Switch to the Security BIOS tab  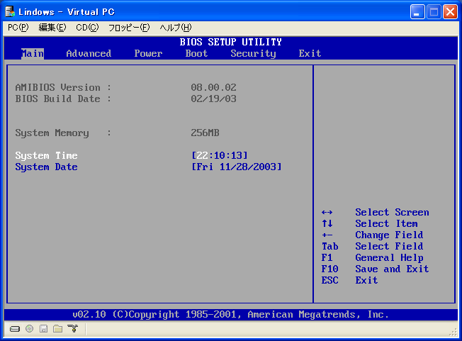(253, 53)
